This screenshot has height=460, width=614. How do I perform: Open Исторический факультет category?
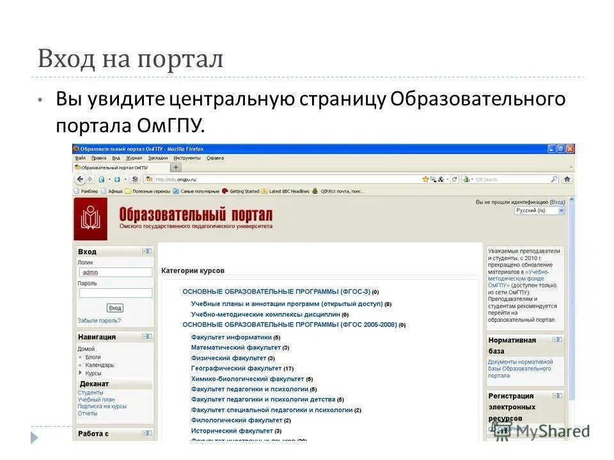click(232, 431)
